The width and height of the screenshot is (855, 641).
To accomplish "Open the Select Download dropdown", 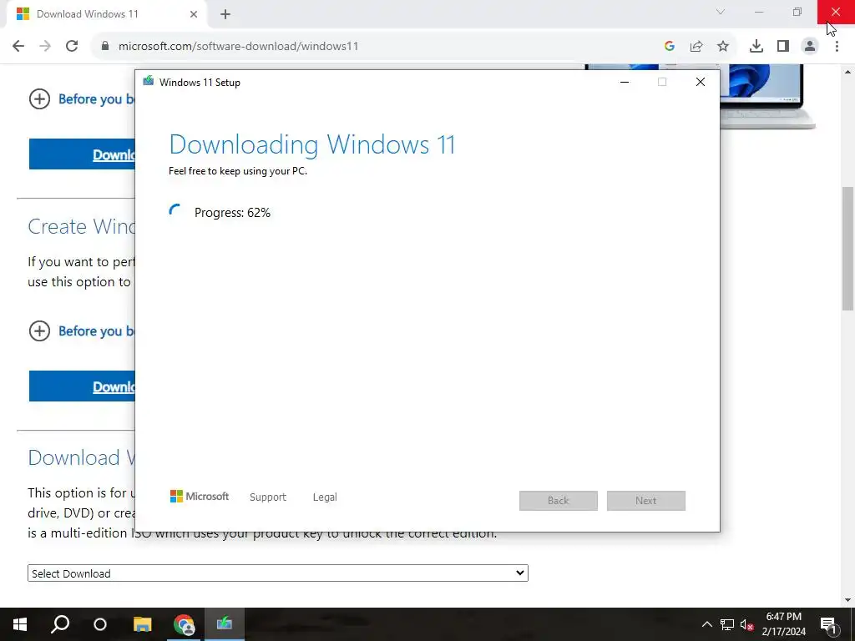I will pos(277,573).
